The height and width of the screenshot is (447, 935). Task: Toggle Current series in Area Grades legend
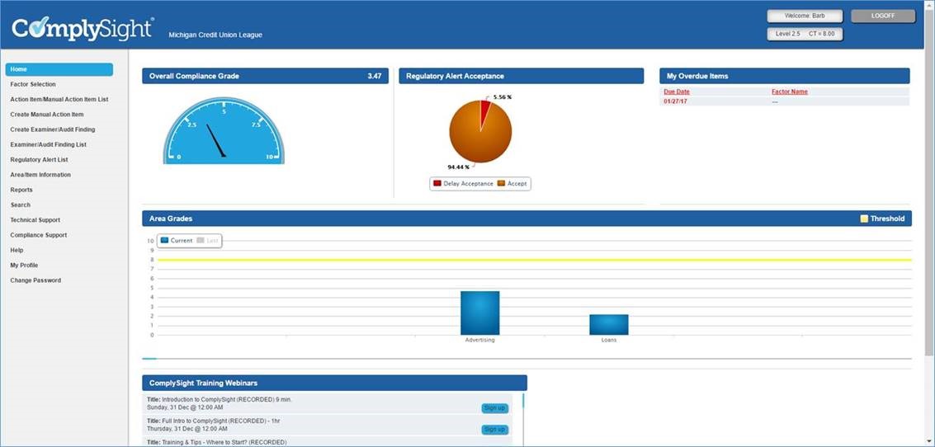177,241
